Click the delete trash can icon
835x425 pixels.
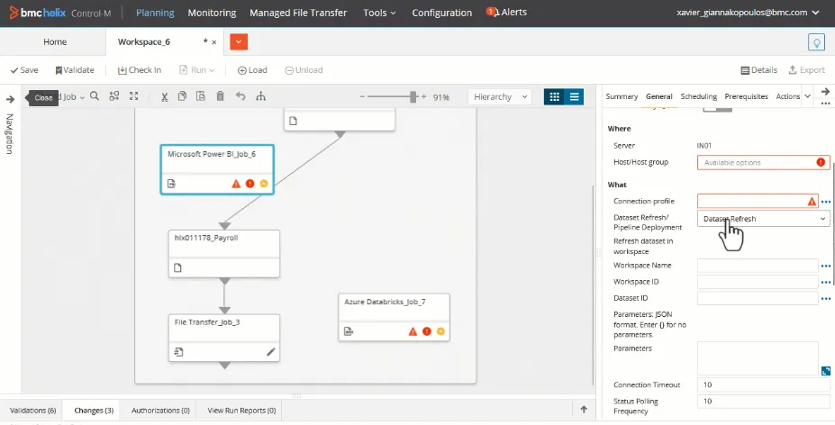220,96
